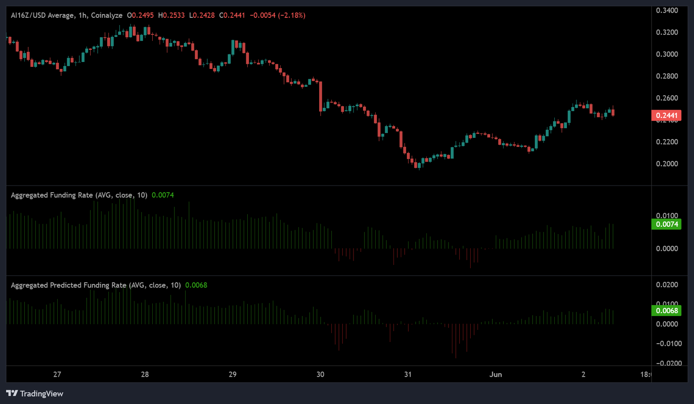Image resolution: width=694 pixels, height=404 pixels.
Task: Click the 28 date label on time axis
Action: pyautogui.click(x=145, y=375)
